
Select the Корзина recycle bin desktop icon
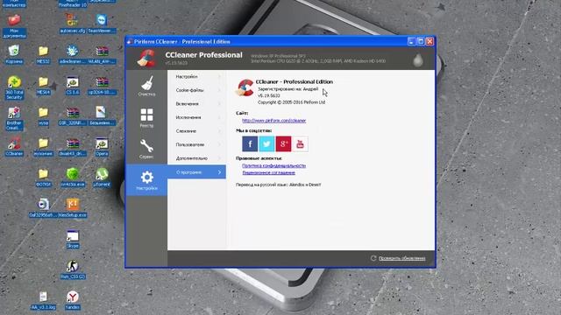click(x=14, y=54)
